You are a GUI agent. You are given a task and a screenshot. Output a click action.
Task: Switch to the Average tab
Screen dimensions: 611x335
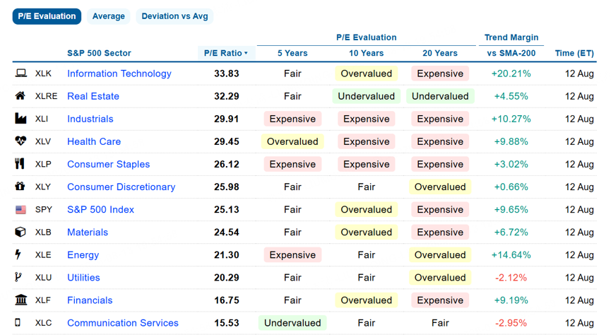click(x=108, y=16)
